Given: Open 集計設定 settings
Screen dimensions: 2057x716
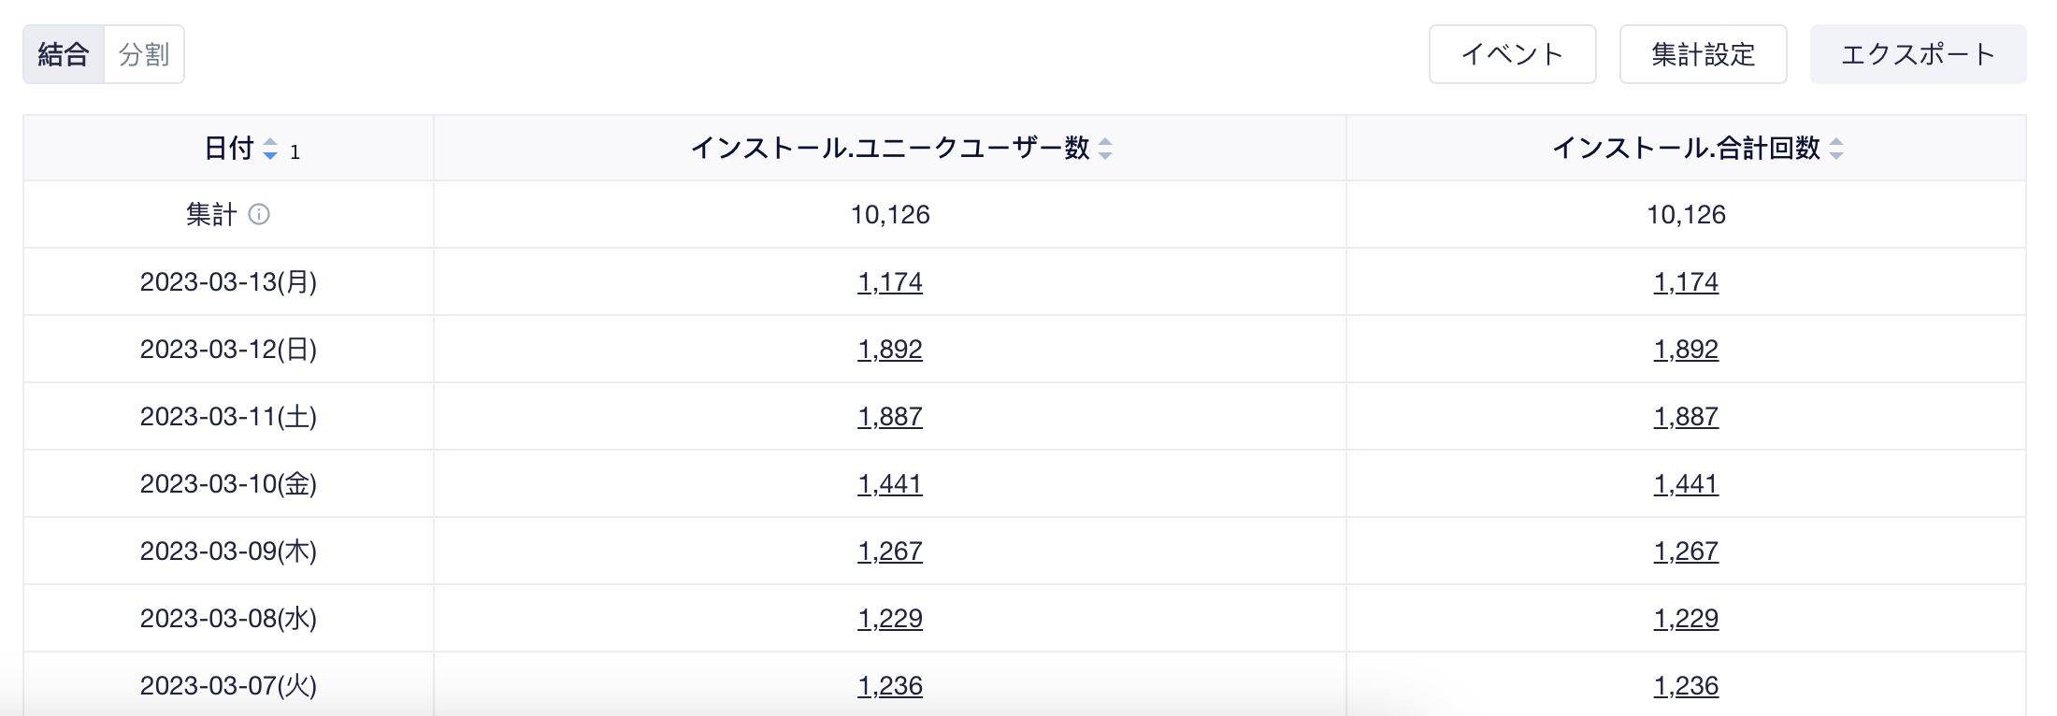Looking at the screenshot, I should [1703, 54].
